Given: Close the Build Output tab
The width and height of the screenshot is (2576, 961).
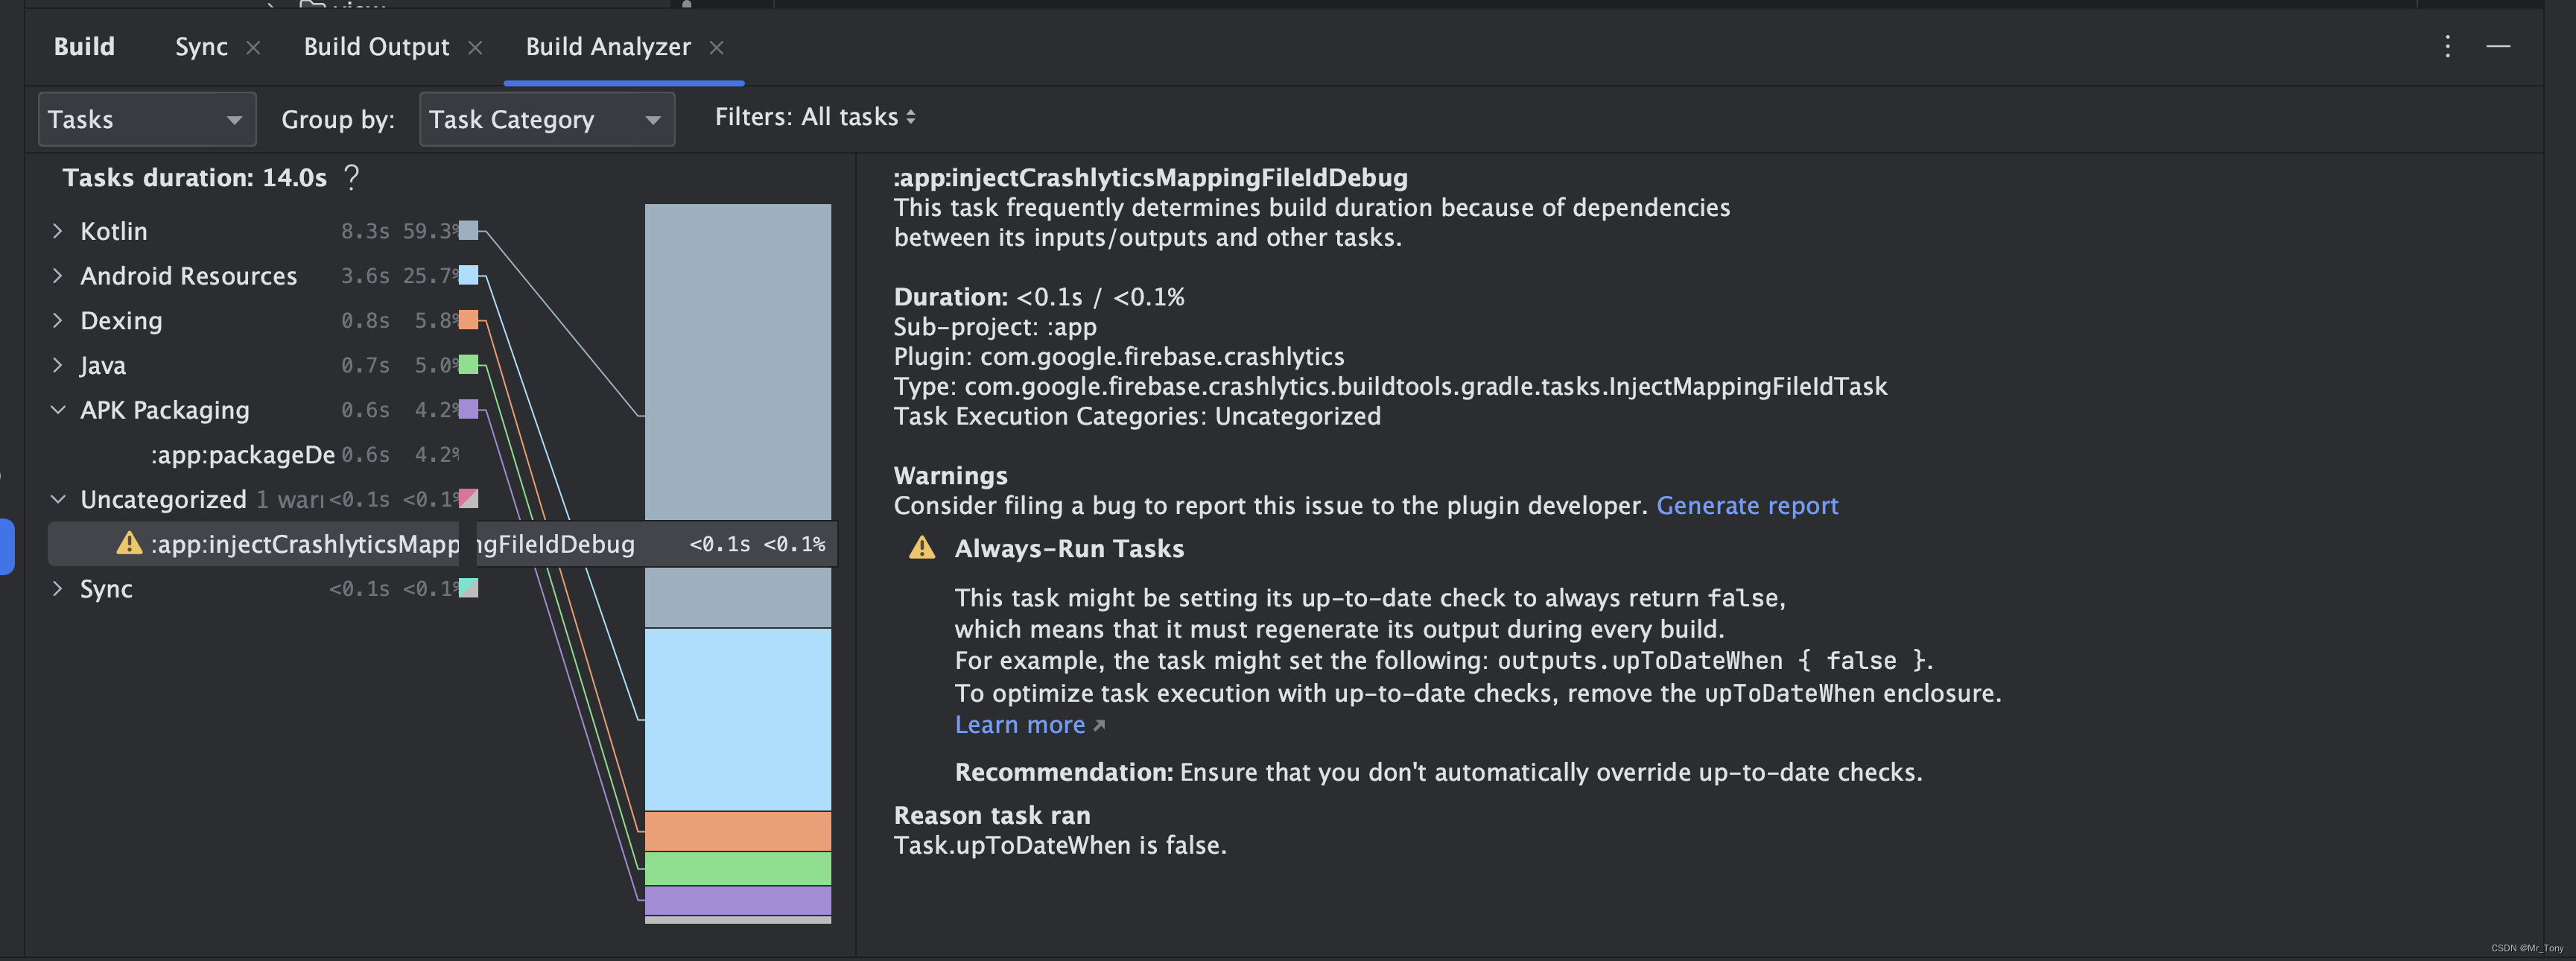Looking at the screenshot, I should (475, 47).
